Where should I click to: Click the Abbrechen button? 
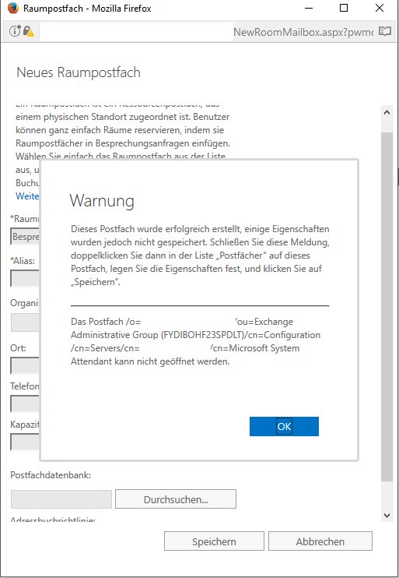[320, 541]
